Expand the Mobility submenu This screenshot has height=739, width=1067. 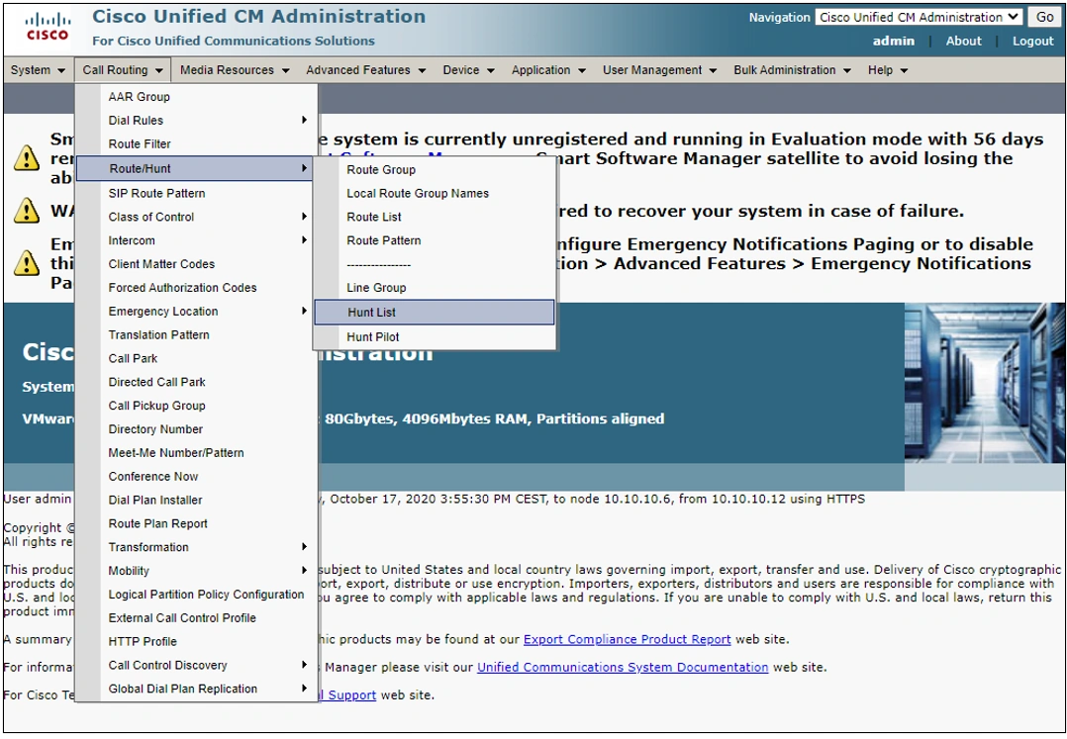[x=195, y=571]
